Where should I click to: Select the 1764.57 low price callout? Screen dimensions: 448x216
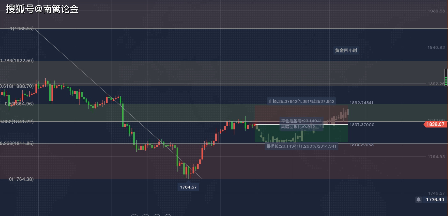(x=188, y=187)
